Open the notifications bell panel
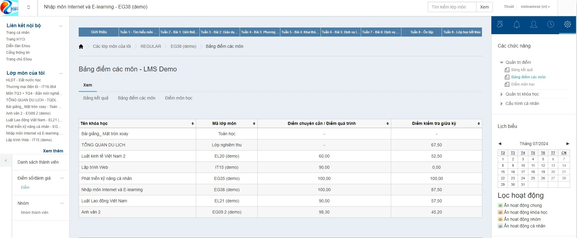Viewport: 577px width, 238px height. click(x=517, y=24)
